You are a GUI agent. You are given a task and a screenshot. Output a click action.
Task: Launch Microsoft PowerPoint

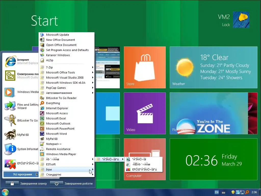(67, 129)
